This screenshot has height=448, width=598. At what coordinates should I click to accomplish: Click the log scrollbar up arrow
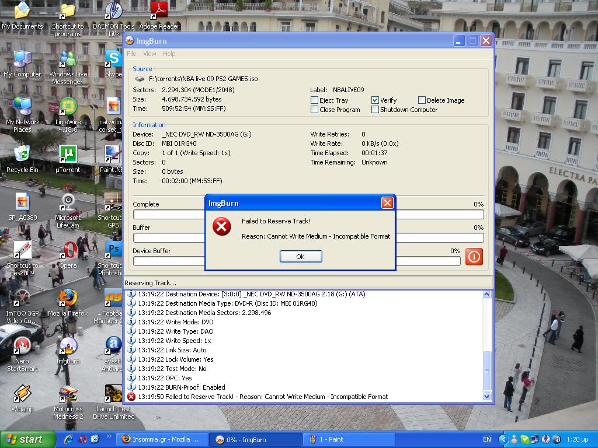tap(486, 295)
